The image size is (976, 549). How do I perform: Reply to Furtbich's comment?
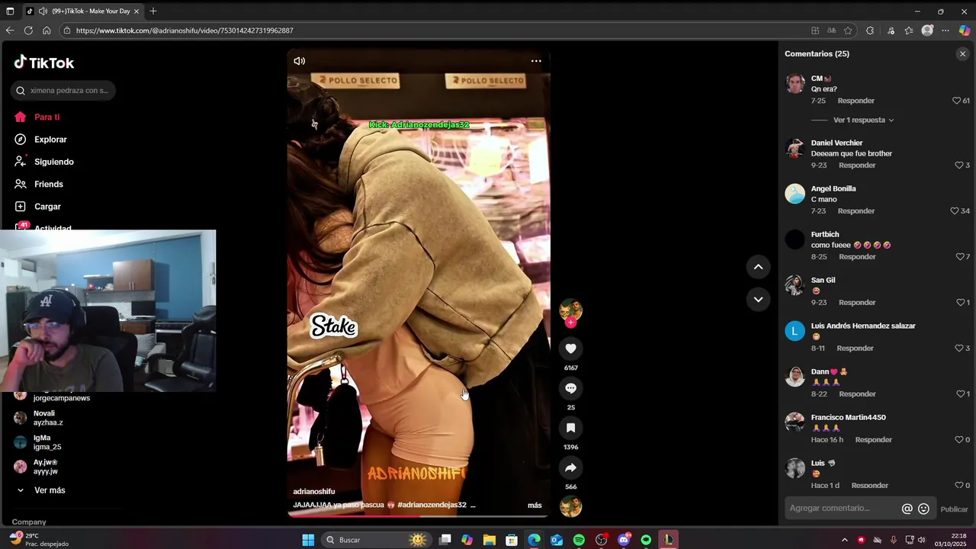coord(857,257)
